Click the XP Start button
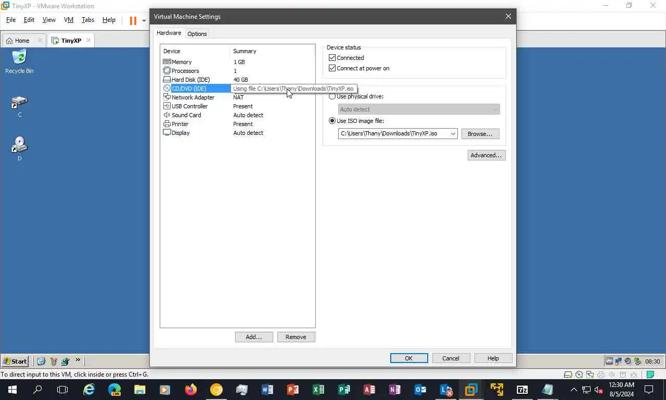666x400 pixels. [15, 361]
